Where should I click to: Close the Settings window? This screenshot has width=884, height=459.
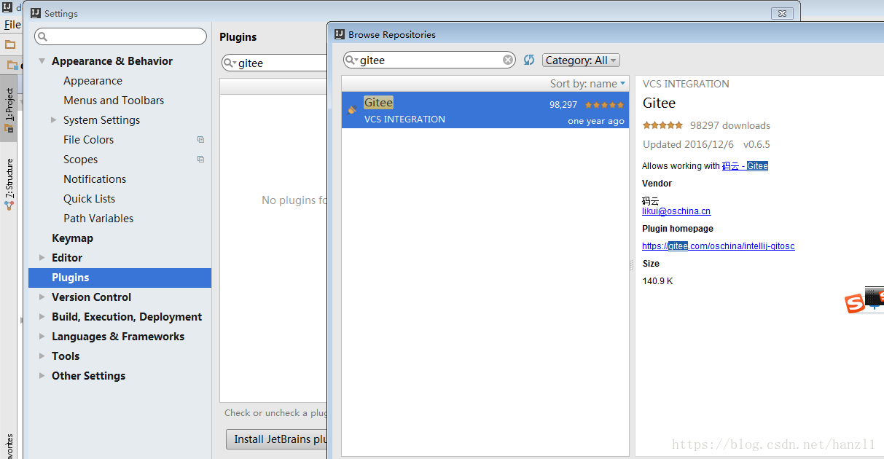[782, 13]
